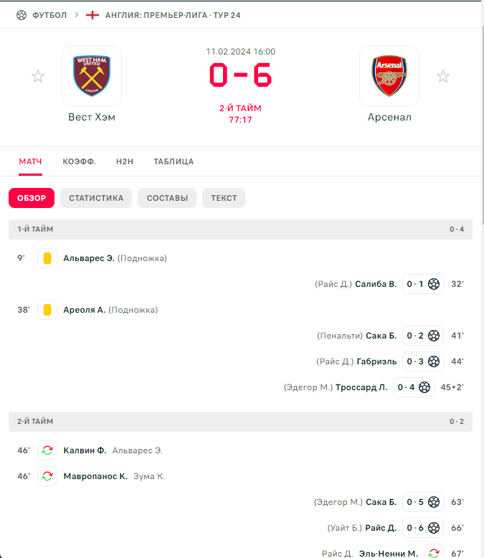484x558 pixels.
Task: Open Англия: Премьер-лига - Тур 24 link
Action: pos(173,15)
